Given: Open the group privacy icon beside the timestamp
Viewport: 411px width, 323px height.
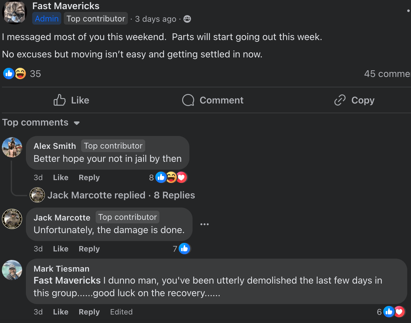Looking at the screenshot, I should (187, 19).
